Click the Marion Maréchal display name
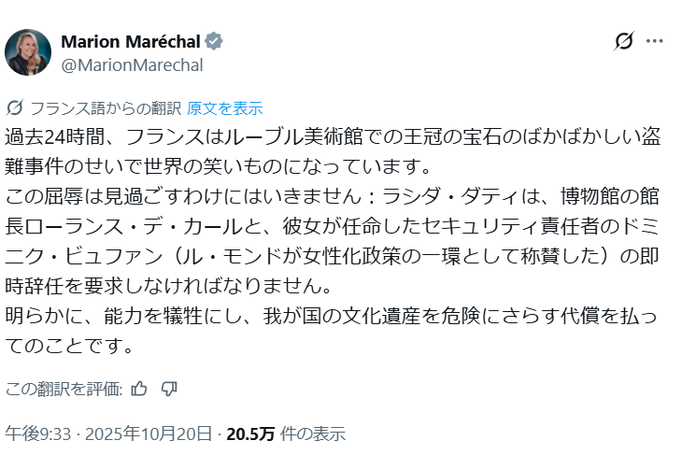The width and height of the screenshot is (682, 455). 133,42
